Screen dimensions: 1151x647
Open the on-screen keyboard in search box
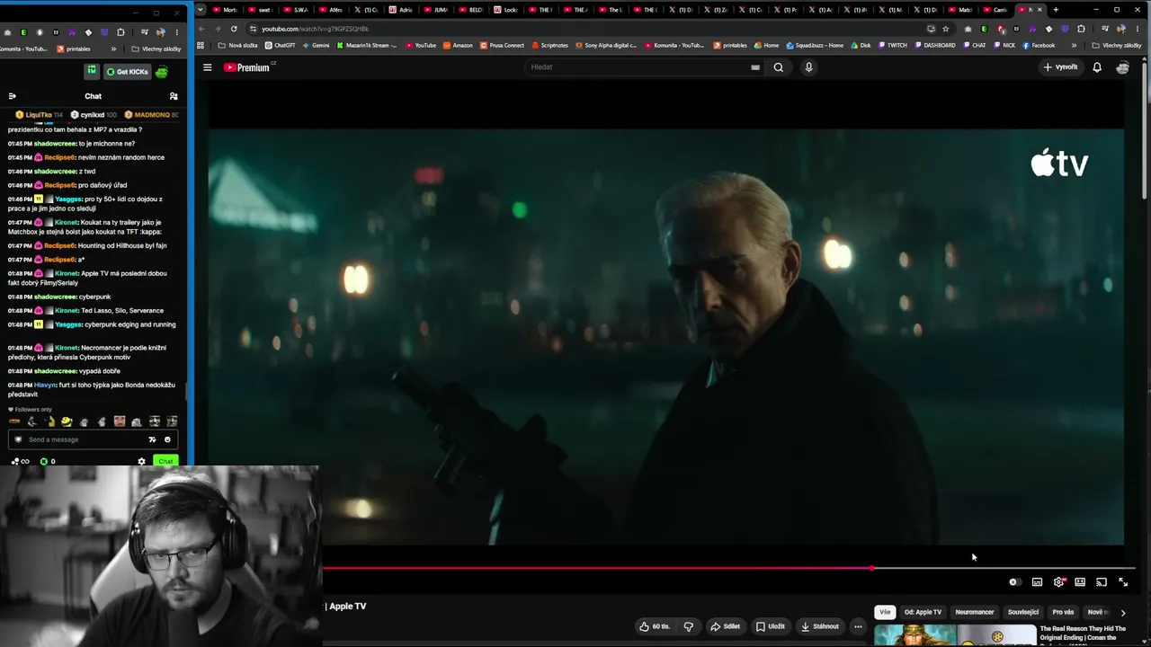tap(755, 67)
